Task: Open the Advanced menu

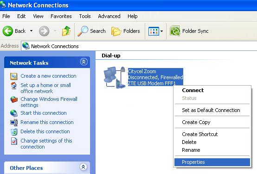Action: [109, 16]
